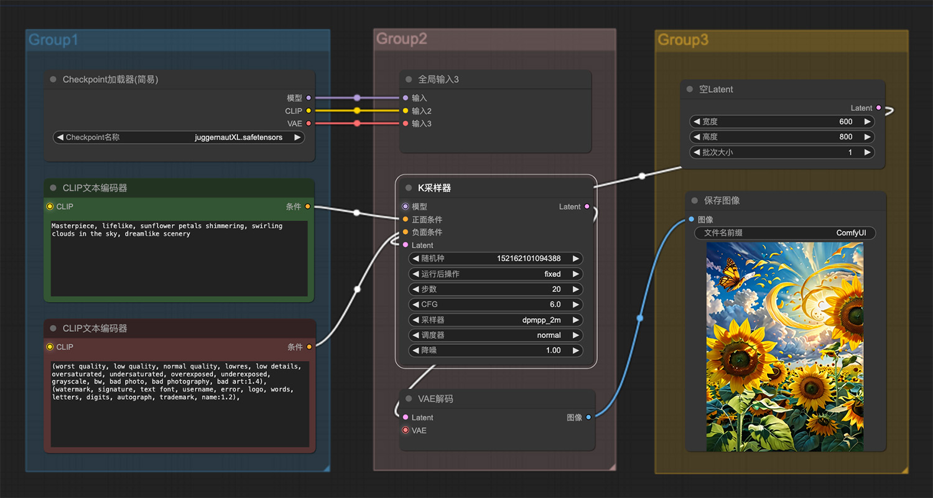Collapse the red CLIP文本编码器 negative node dot

pyautogui.click(x=53, y=329)
